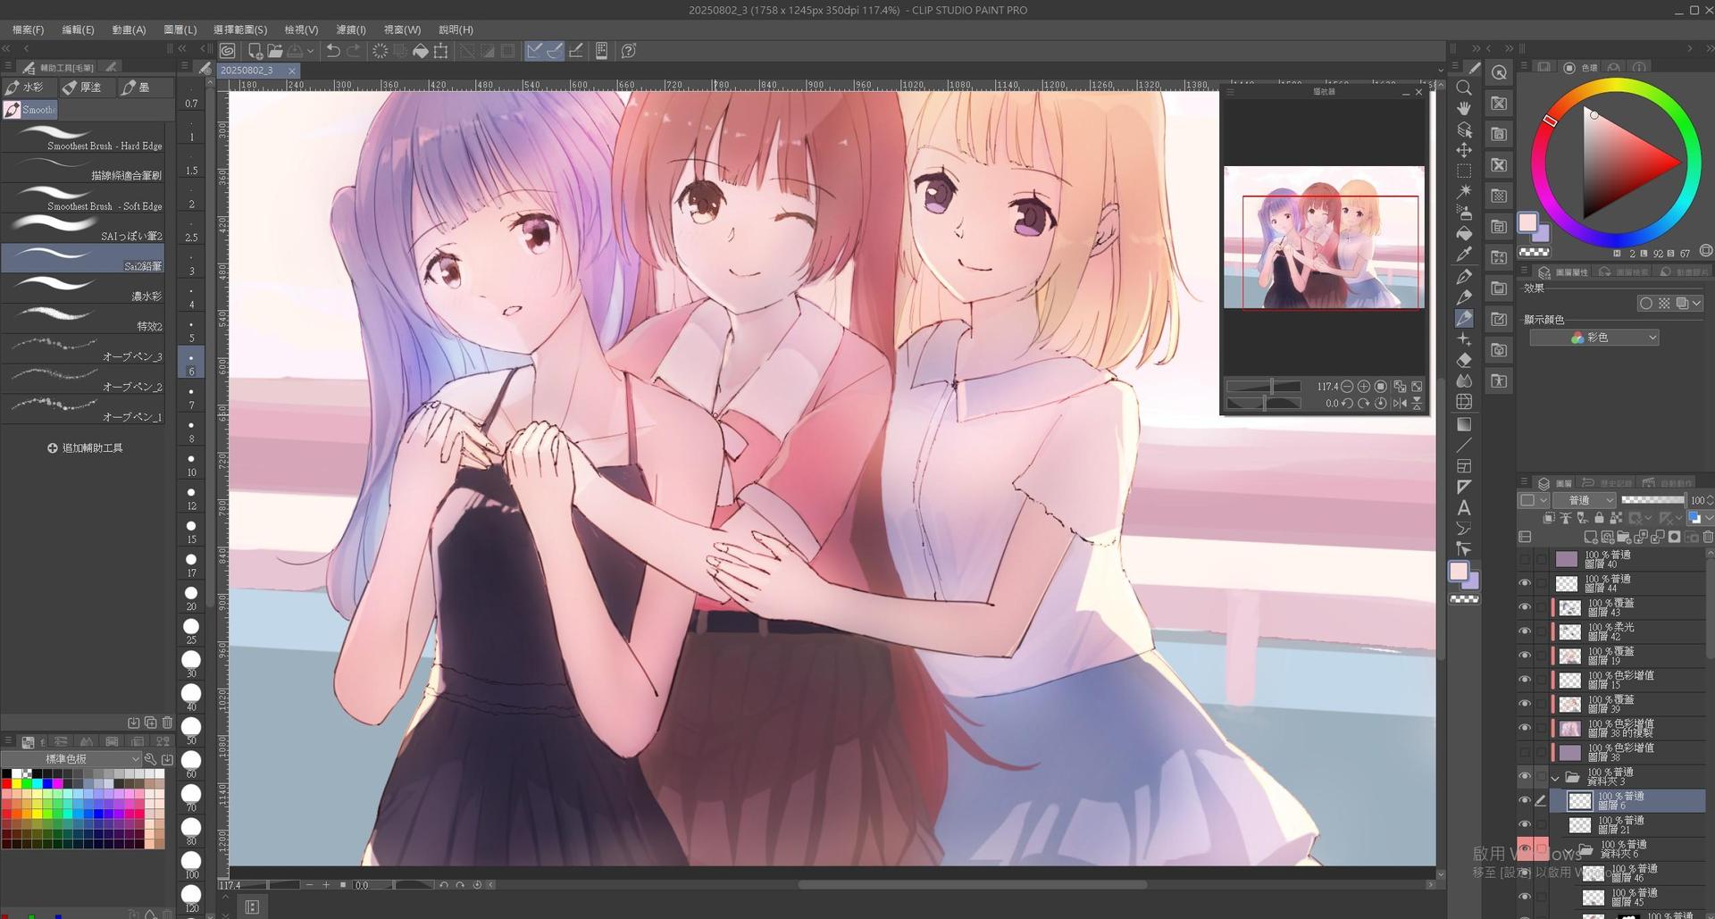Viewport: 1715px width, 919px height.
Task: Click the navigator artwork thumbnail
Action: (x=1324, y=238)
